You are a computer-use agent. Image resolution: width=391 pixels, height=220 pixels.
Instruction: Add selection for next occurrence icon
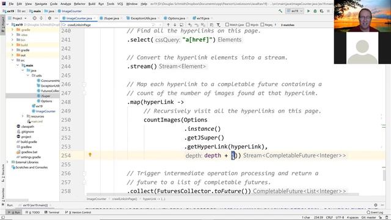click(x=190, y=24)
